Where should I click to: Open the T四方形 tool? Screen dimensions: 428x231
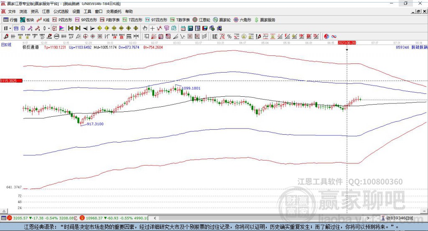click(x=132, y=20)
